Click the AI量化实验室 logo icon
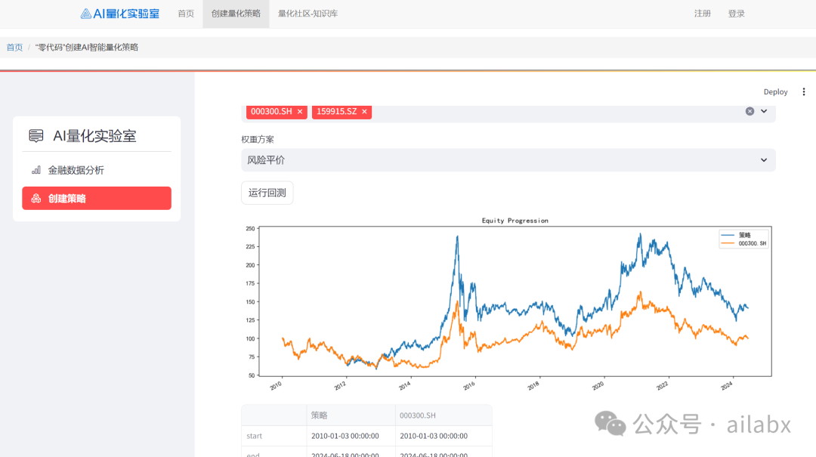This screenshot has width=816, height=457. [86, 14]
